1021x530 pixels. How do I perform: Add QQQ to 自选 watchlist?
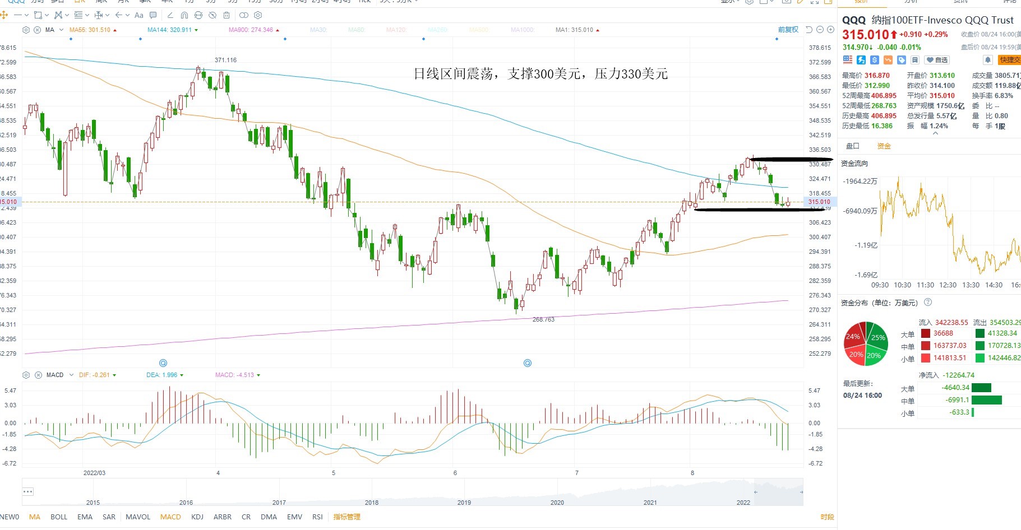pos(937,60)
